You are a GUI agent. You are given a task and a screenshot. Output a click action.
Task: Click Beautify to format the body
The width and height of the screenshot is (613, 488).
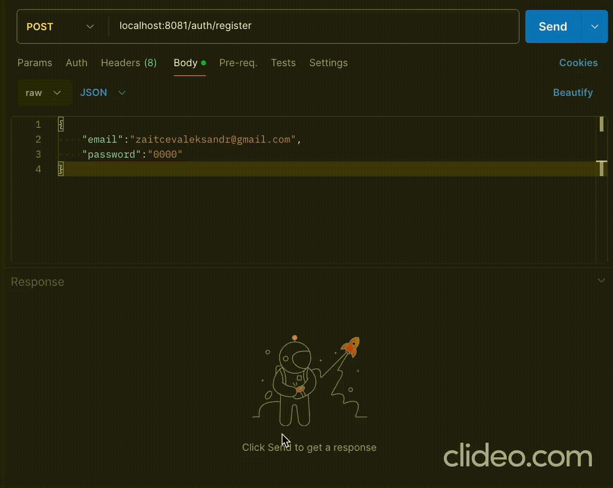point(573,93)
